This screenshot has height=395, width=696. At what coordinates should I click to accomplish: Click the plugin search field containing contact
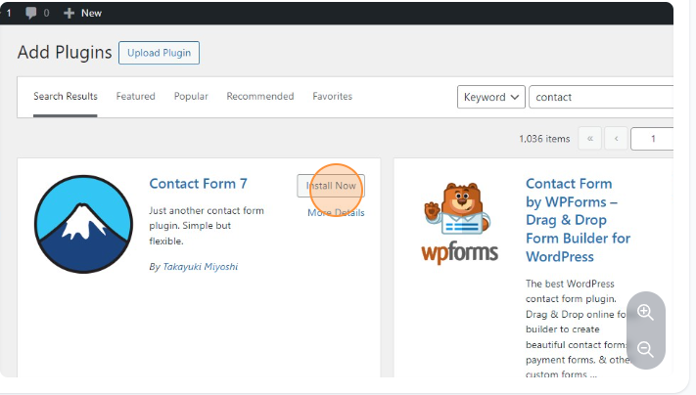pos(599,97)
